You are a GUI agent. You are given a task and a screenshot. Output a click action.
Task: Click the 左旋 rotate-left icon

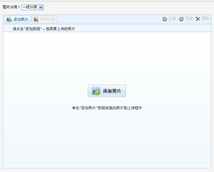pyautogui.click(x=165, y=19)
